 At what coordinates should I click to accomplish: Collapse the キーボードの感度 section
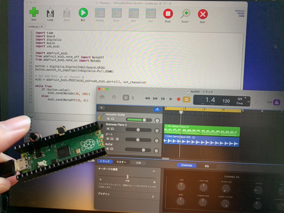coord(154,171)
